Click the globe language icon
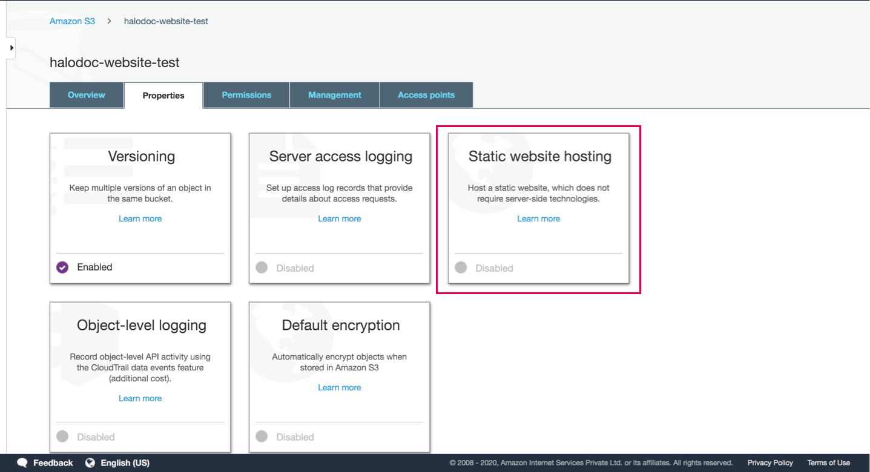870x472 pixels. pyautogui.click(x=90, y=463)
